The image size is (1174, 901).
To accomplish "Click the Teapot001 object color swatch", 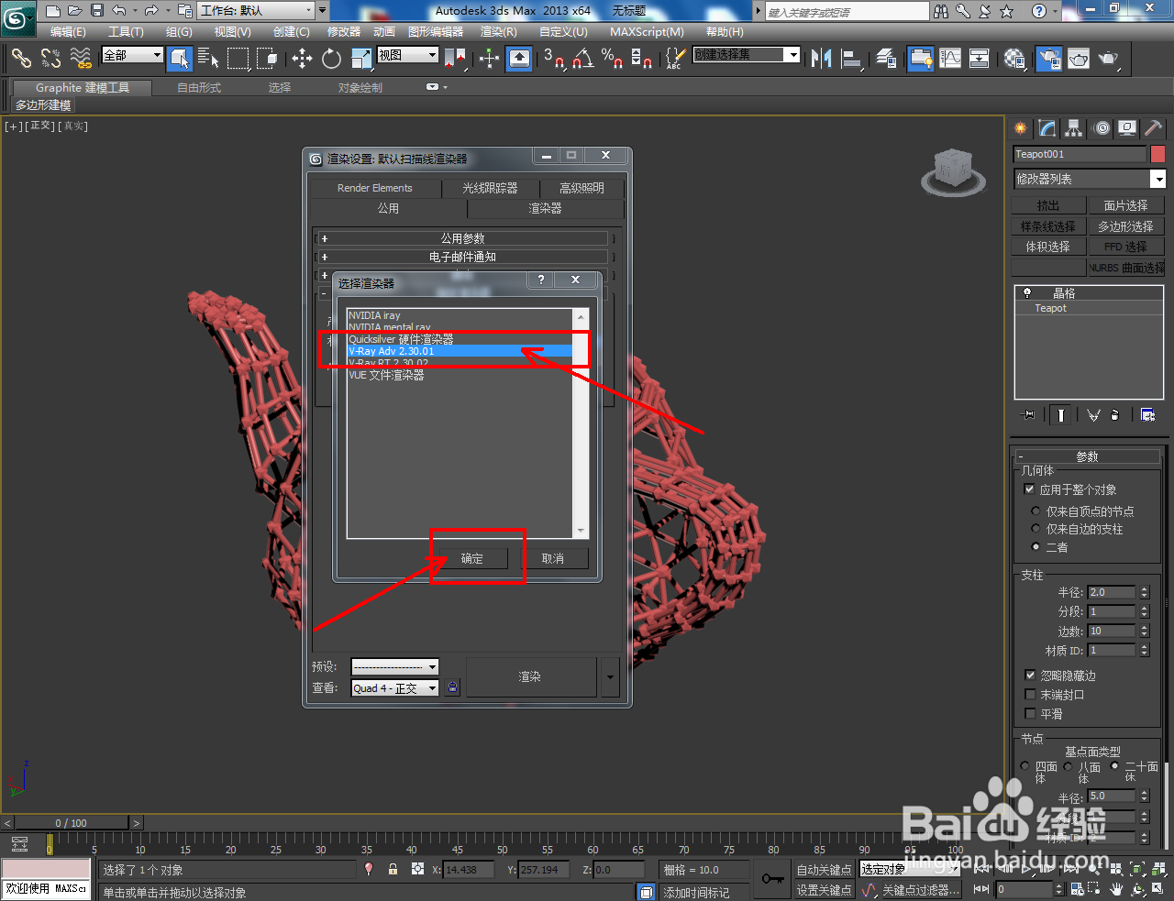I will pyautogui.click(x=1157, y=154).
